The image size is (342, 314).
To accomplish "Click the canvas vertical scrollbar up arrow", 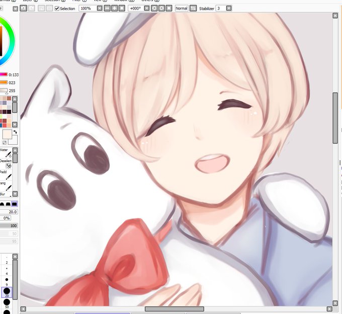I will (x=335, y=16).
